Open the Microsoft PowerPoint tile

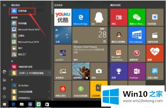[x=119, y=53]
